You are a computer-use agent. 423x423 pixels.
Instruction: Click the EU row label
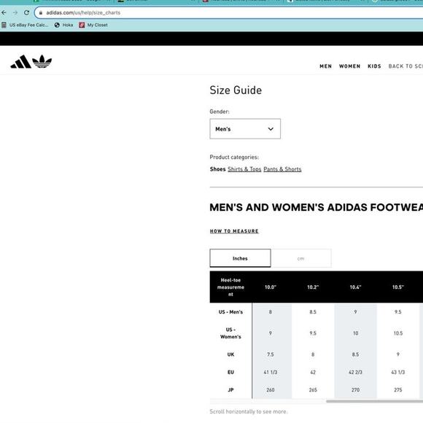230,372
